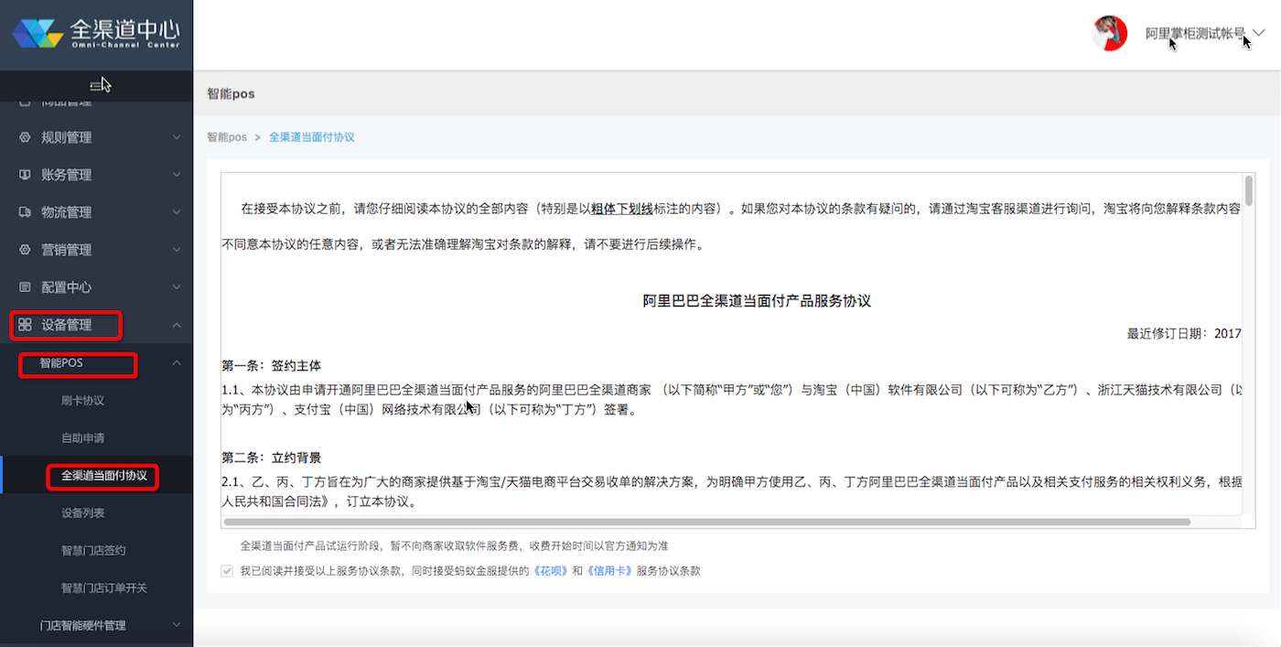The width and height of the screenshot is (1281, 647).
Task: Click the 设备管理 grid icon
Action: point(26,325)
